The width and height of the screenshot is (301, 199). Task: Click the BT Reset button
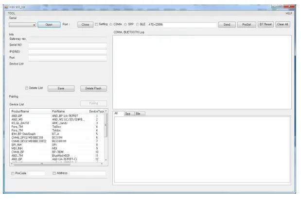coord(266,24)
